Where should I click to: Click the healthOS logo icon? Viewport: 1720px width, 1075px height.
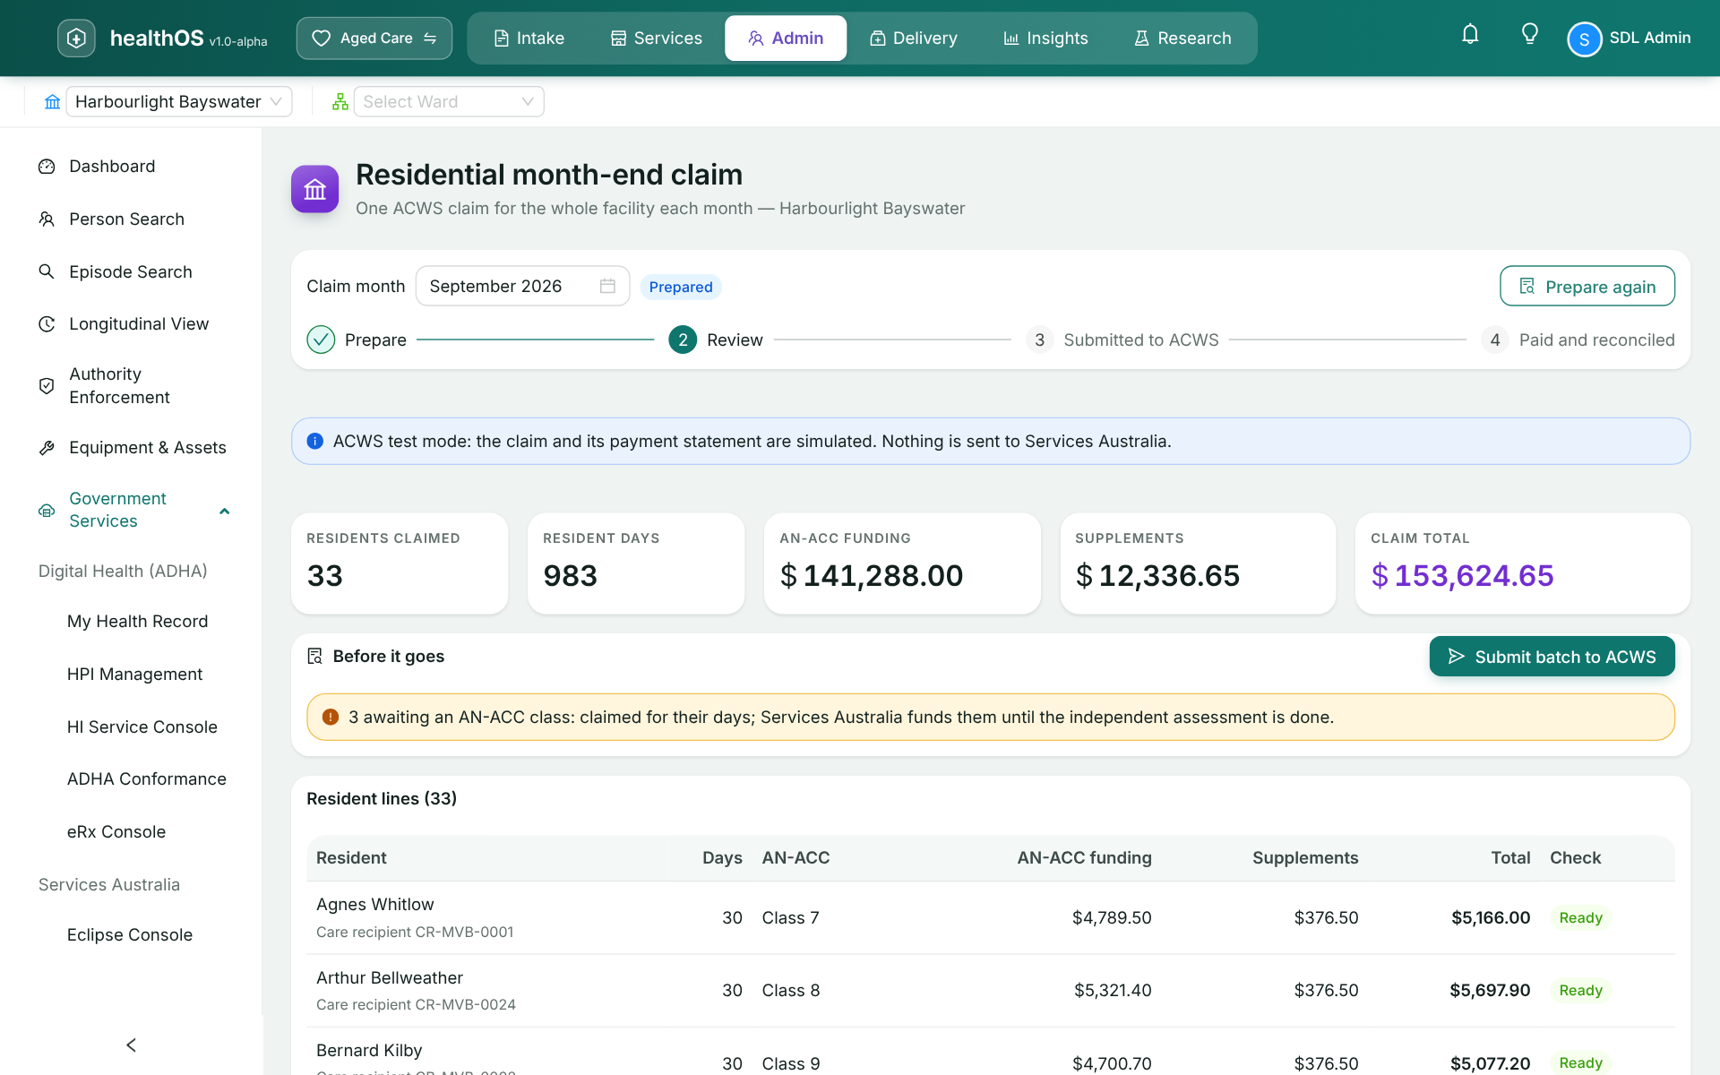pos(76,39)
